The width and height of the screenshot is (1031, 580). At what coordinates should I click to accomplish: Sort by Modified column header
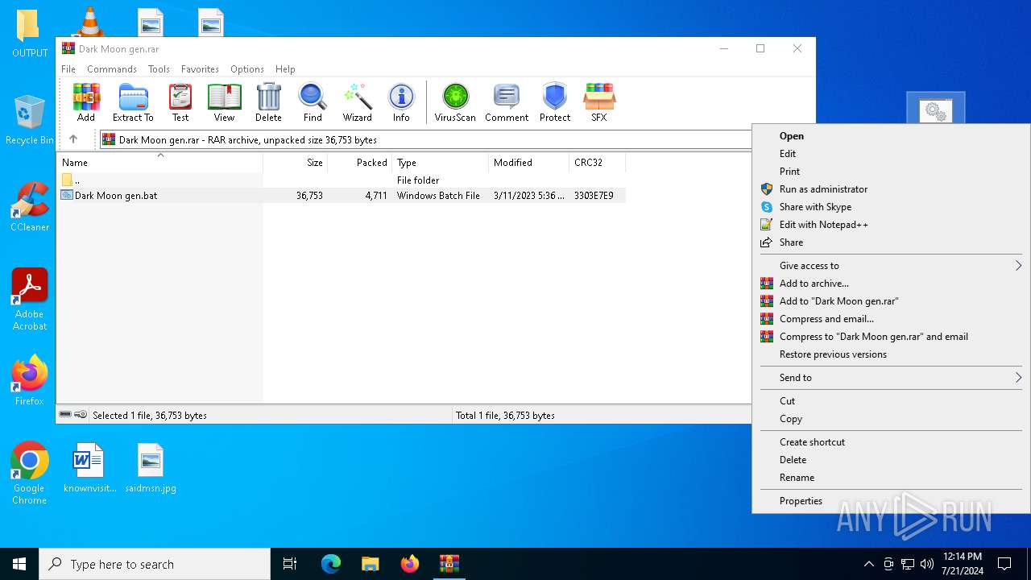coord(528,163)
